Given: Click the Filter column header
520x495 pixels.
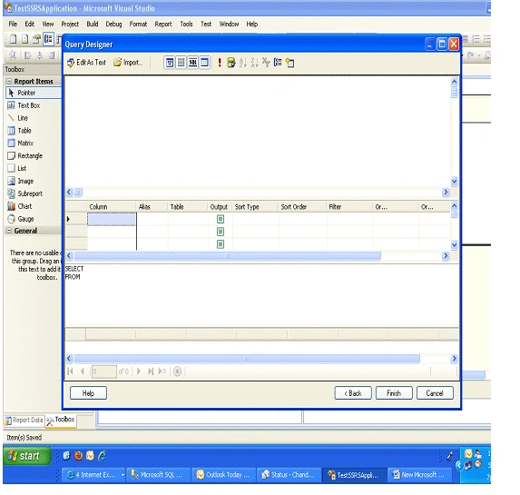Looking at the screenshot, I should pyautogui.click(x=349, y=207).
